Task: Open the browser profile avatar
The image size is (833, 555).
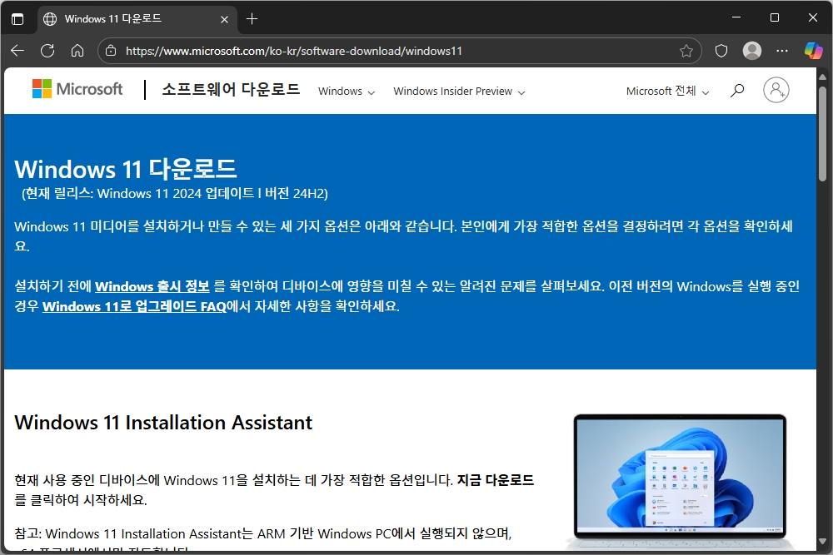Action: coord(751,51)
